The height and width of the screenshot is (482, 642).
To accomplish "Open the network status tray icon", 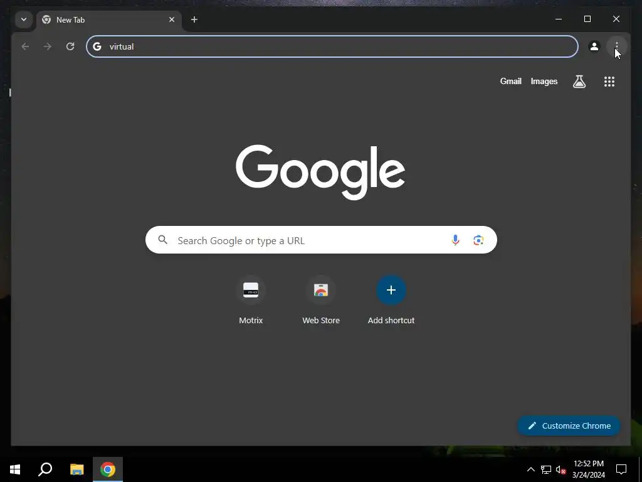I will click(546, 469).
